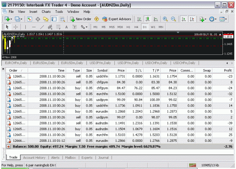Select the Text tool labeled A
This screenshot has height=169, width=236.
tap(66, 27)
